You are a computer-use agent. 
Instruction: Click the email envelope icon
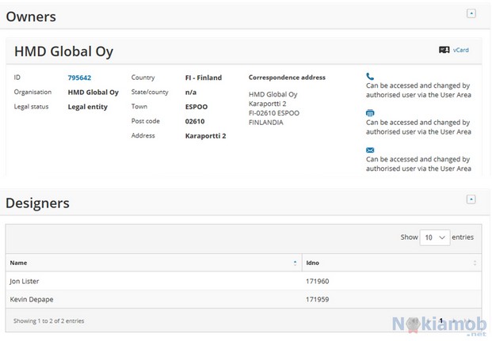(x=370, y=150)
